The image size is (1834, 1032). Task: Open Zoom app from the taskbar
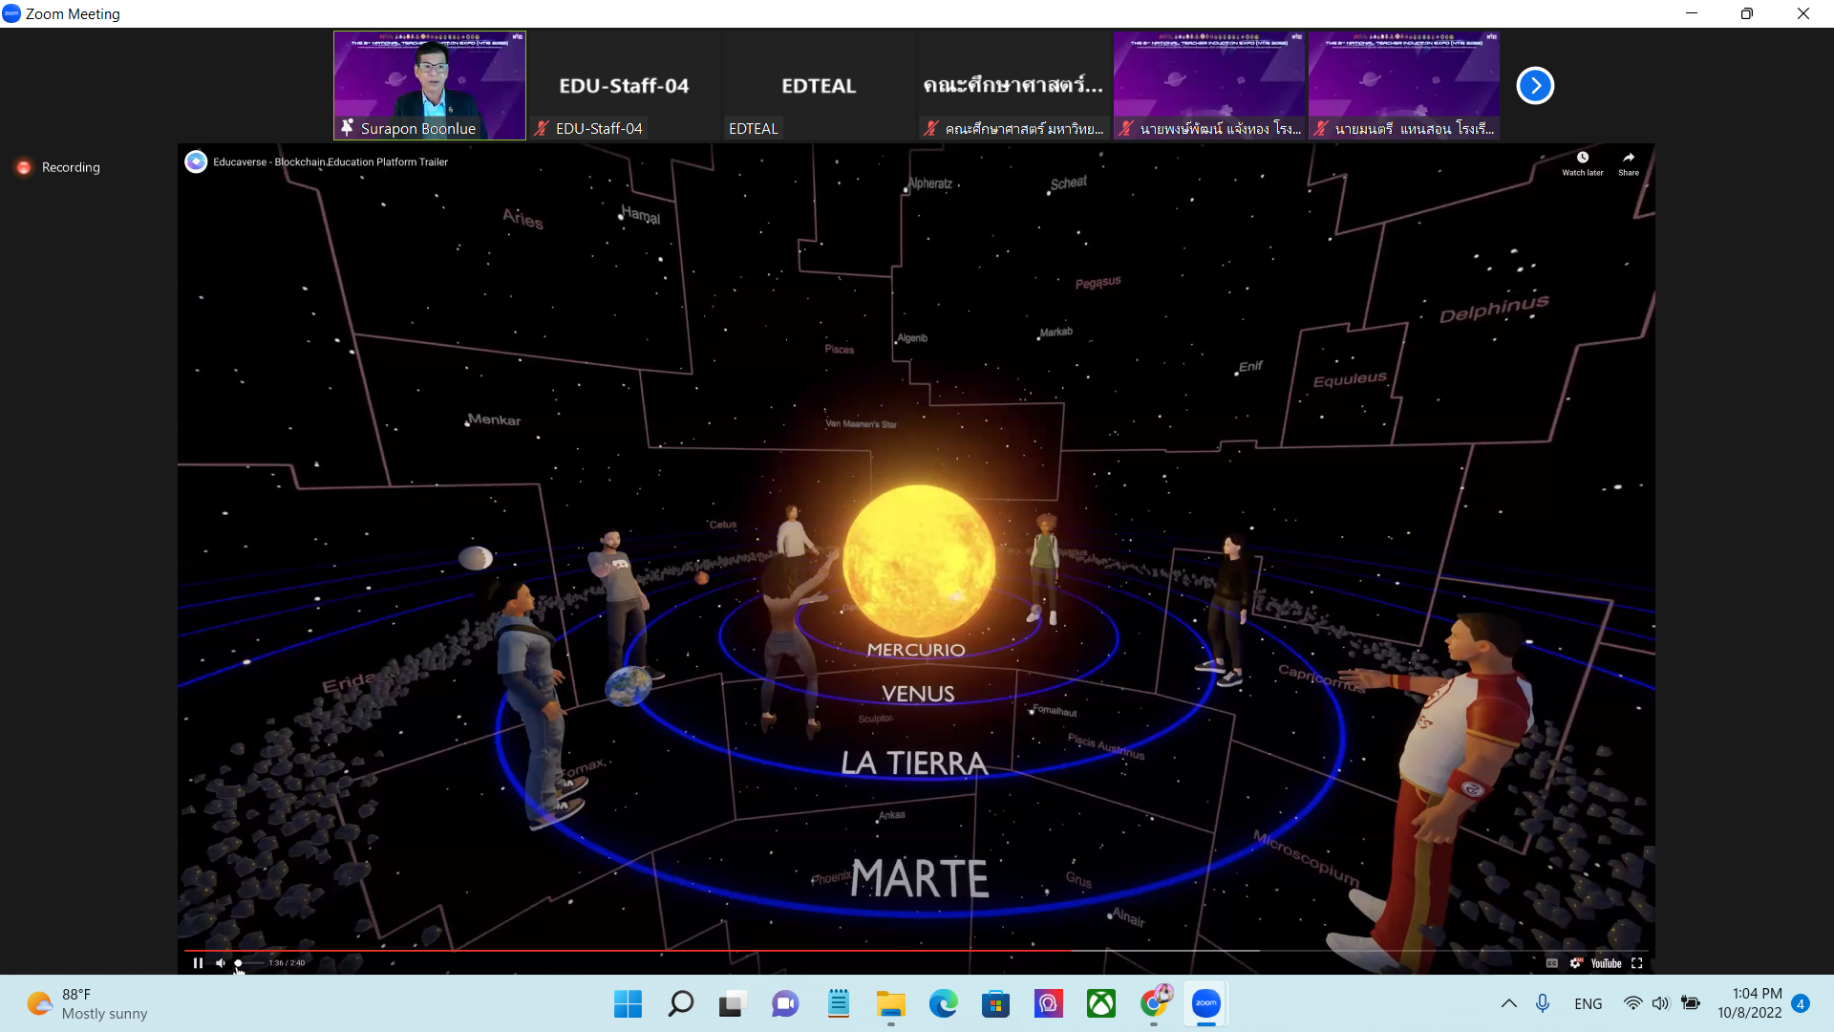point(1206,1003)
